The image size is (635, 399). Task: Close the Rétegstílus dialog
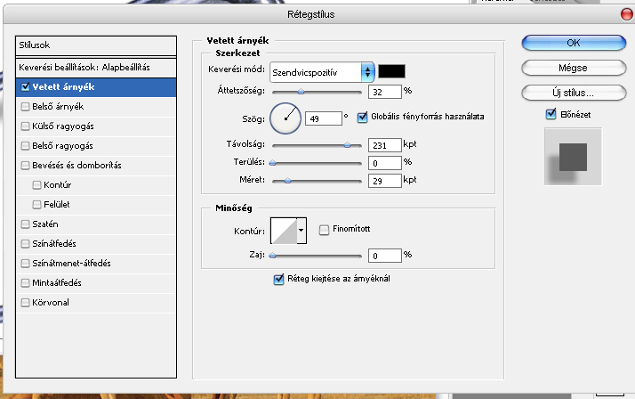[x=626, y=14]
